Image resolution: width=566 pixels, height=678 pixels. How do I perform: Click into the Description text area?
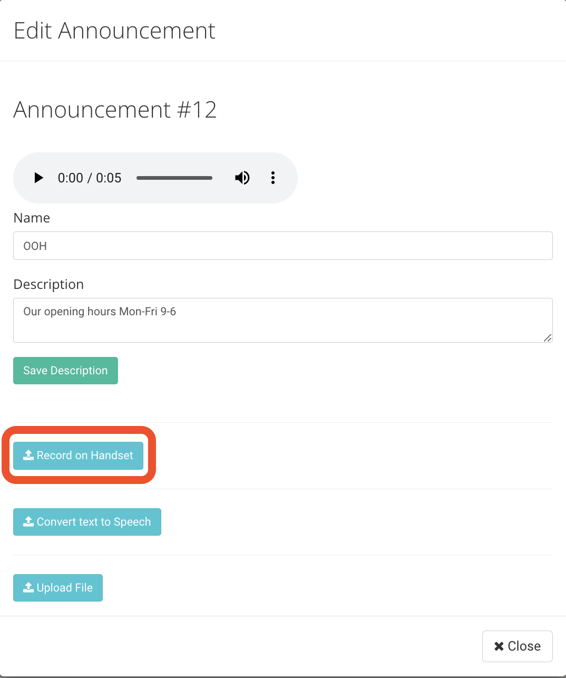283,320
